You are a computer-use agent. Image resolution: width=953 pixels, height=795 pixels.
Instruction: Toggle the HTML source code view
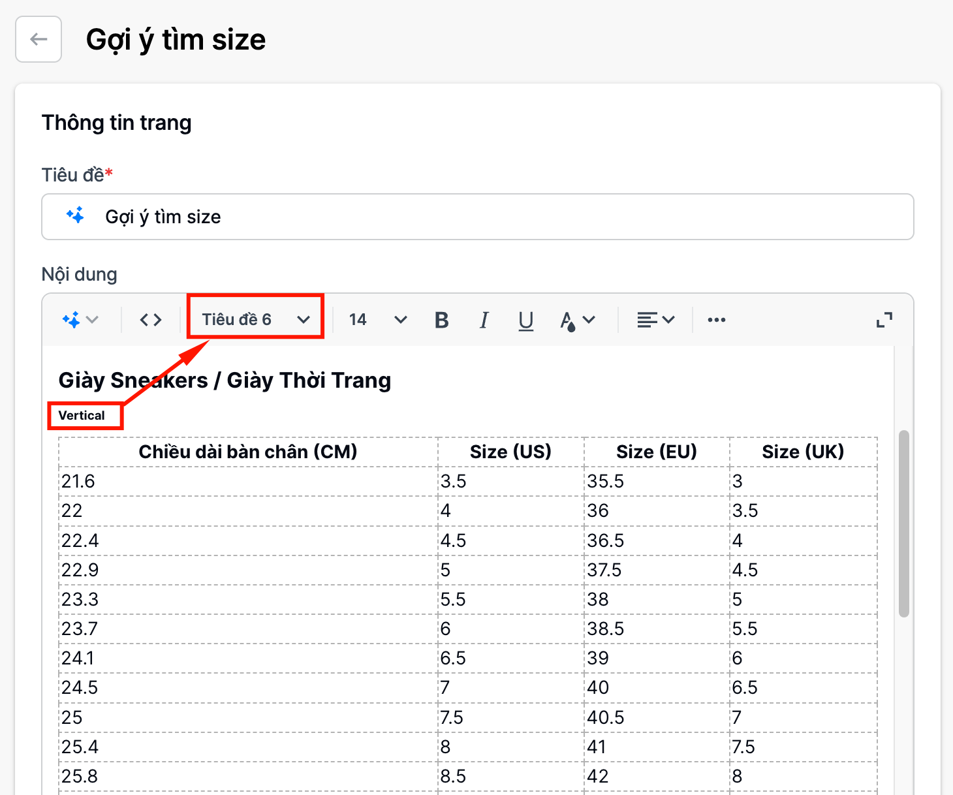click(x=151, y=320)
